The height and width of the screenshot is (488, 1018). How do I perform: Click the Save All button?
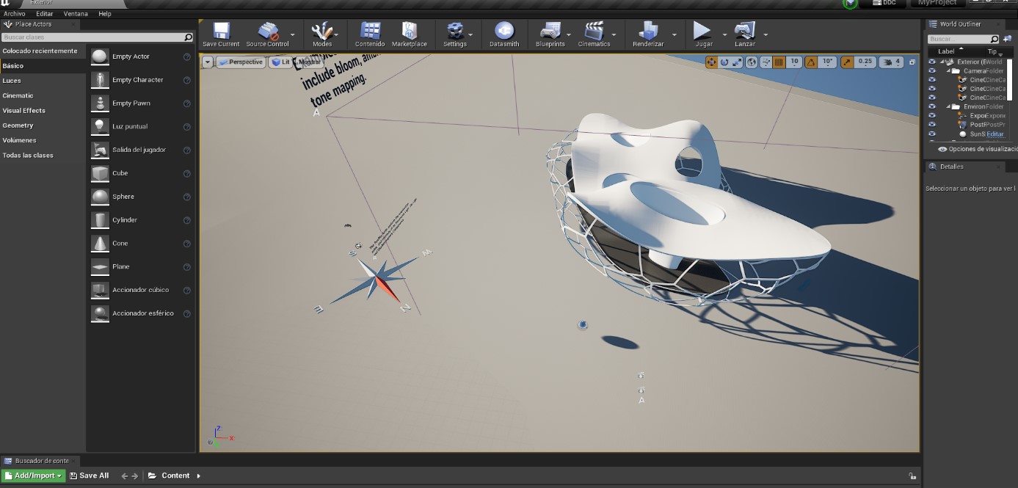(x=89, y=476)
